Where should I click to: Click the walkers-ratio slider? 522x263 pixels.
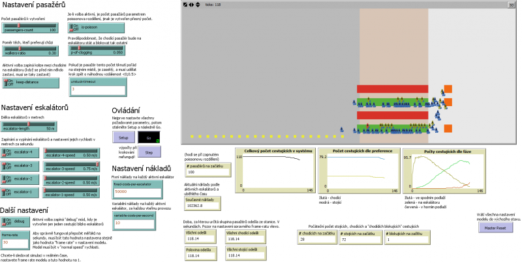point(30,51)
